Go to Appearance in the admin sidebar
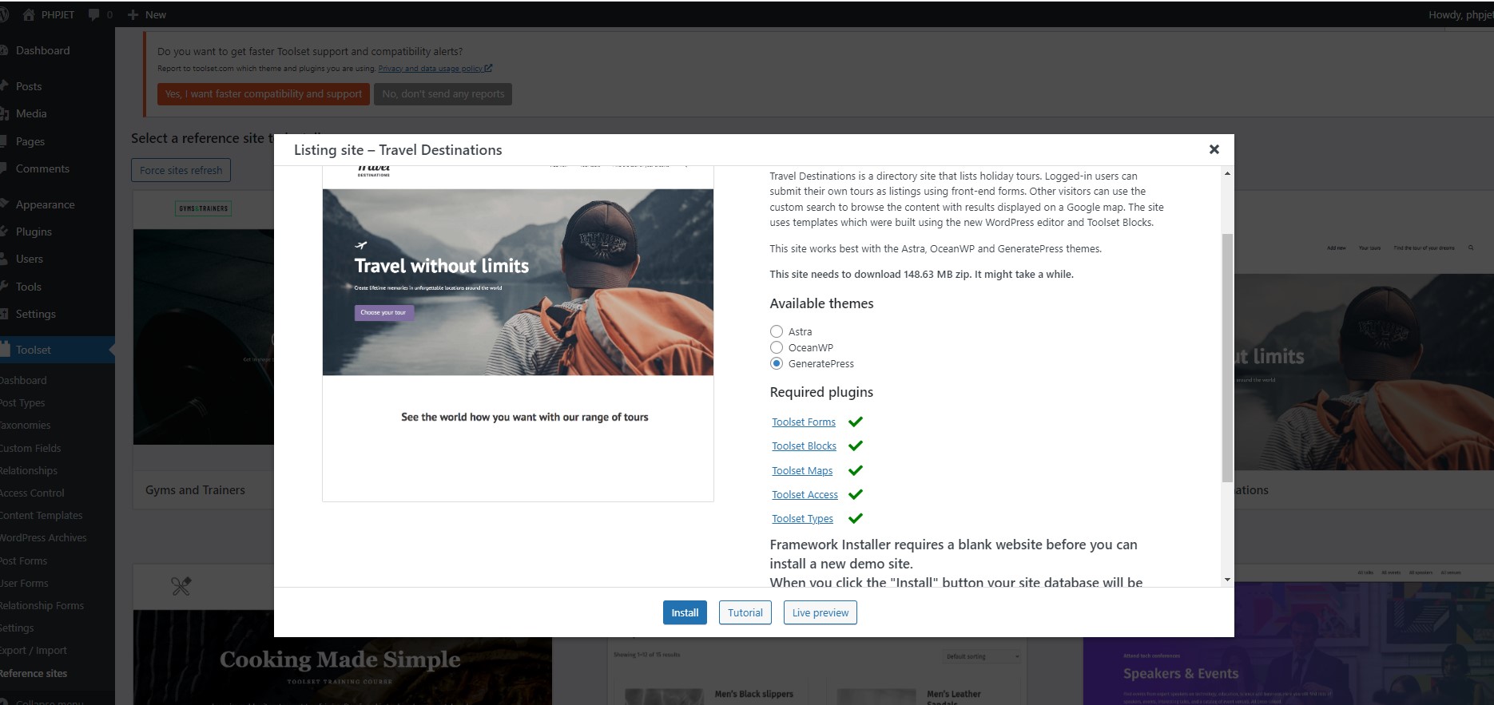The height and width of the screenshot is (705, 1494). (45, 204)
